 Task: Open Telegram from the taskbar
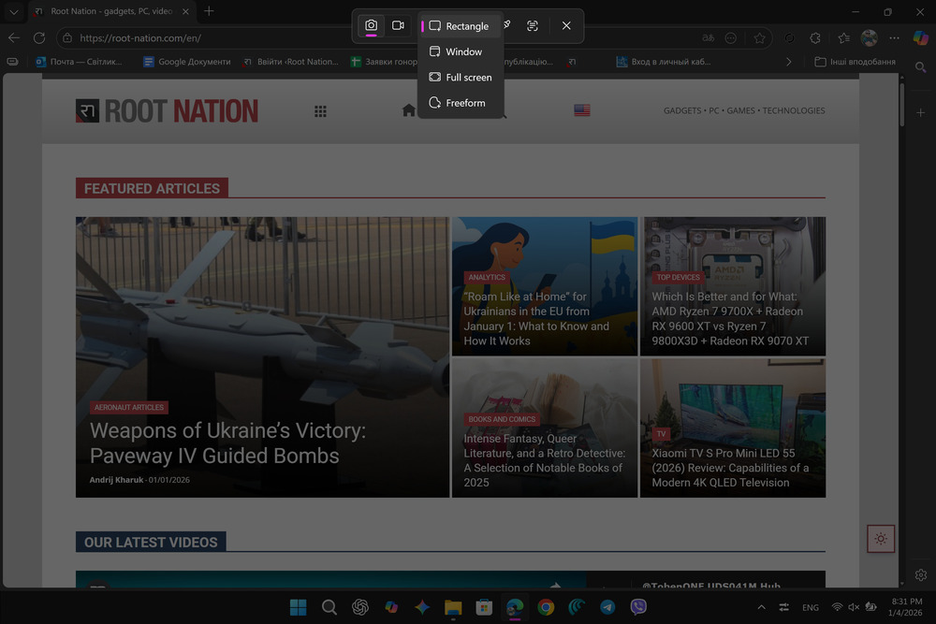(607, 607)
